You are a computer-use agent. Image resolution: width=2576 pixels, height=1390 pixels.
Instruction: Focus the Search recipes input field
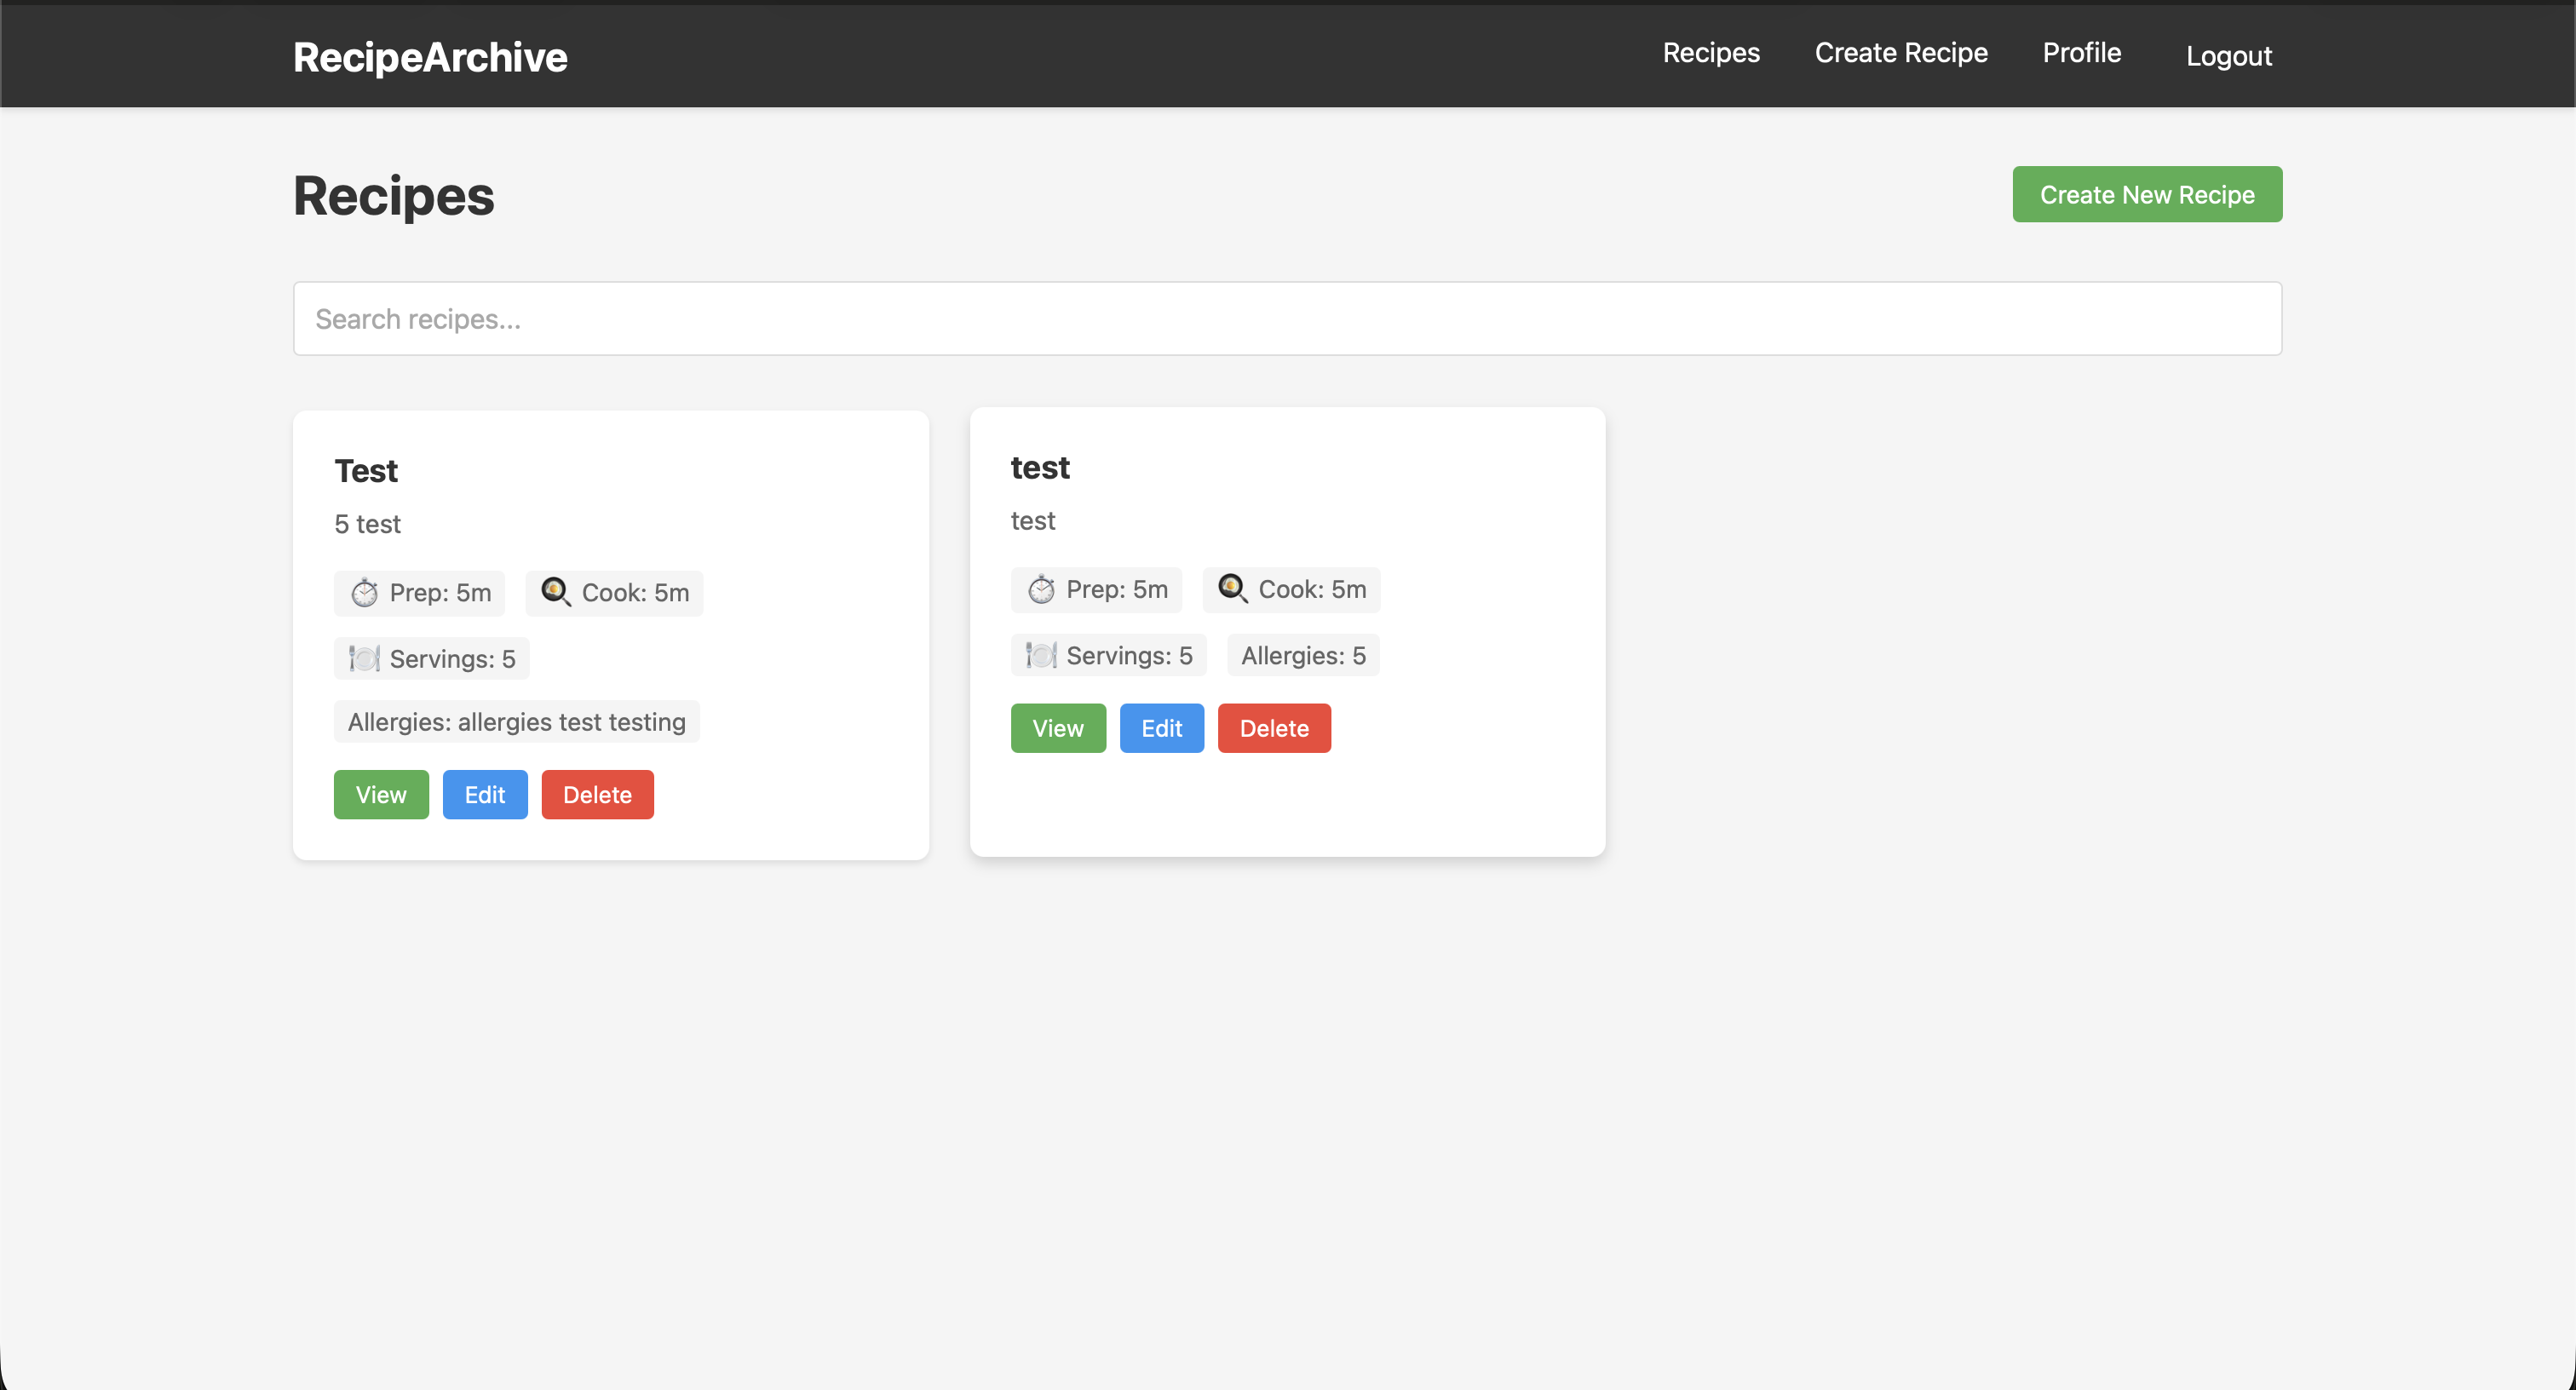tap(1287, 319)
